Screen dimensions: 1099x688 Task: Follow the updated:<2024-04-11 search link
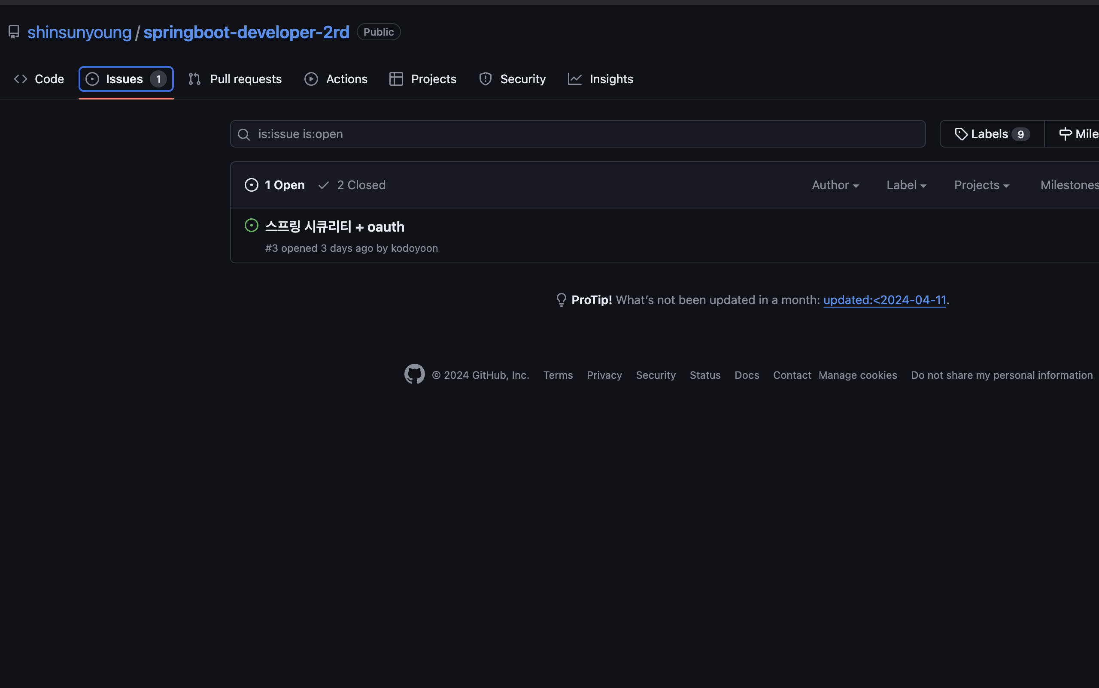[884, 300]
